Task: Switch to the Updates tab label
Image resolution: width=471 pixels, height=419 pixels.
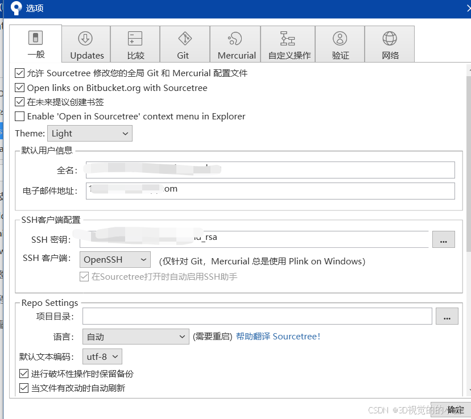Action: [x=87, y=56]
